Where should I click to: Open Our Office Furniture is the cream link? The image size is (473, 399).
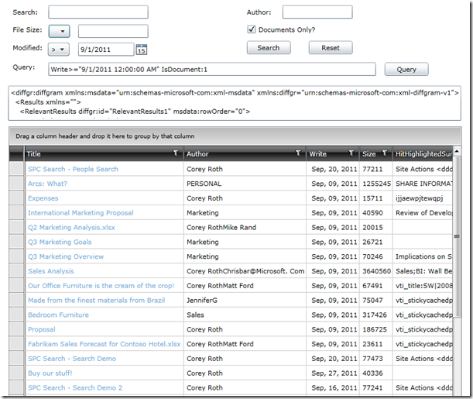coord(101,286)
